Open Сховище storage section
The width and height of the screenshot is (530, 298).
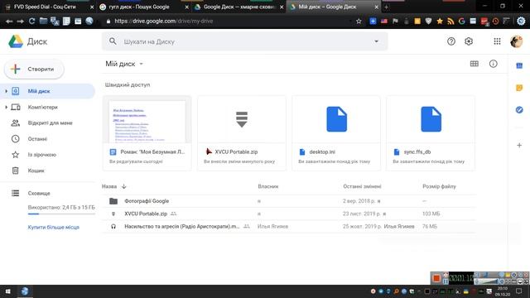pos(39,193)
